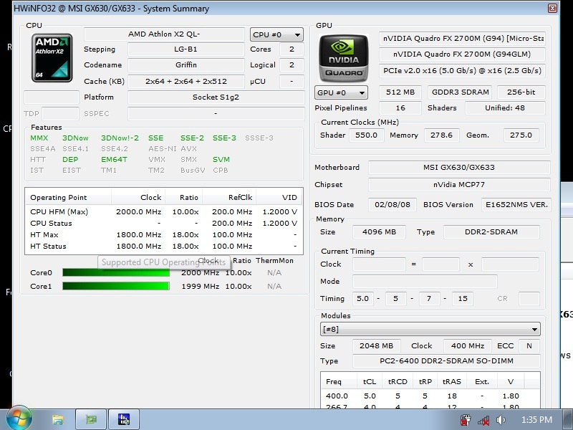Viewport: 573px width, 430px height.
Task: Switch to the green chip taskbar app
Action: tap(91, 419)
